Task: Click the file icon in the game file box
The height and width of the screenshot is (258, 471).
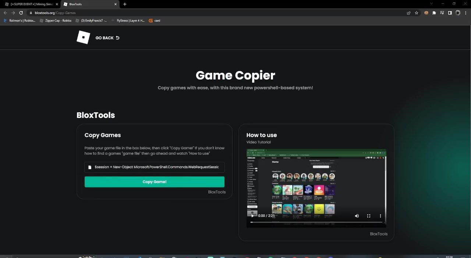Action: point(90,167)
